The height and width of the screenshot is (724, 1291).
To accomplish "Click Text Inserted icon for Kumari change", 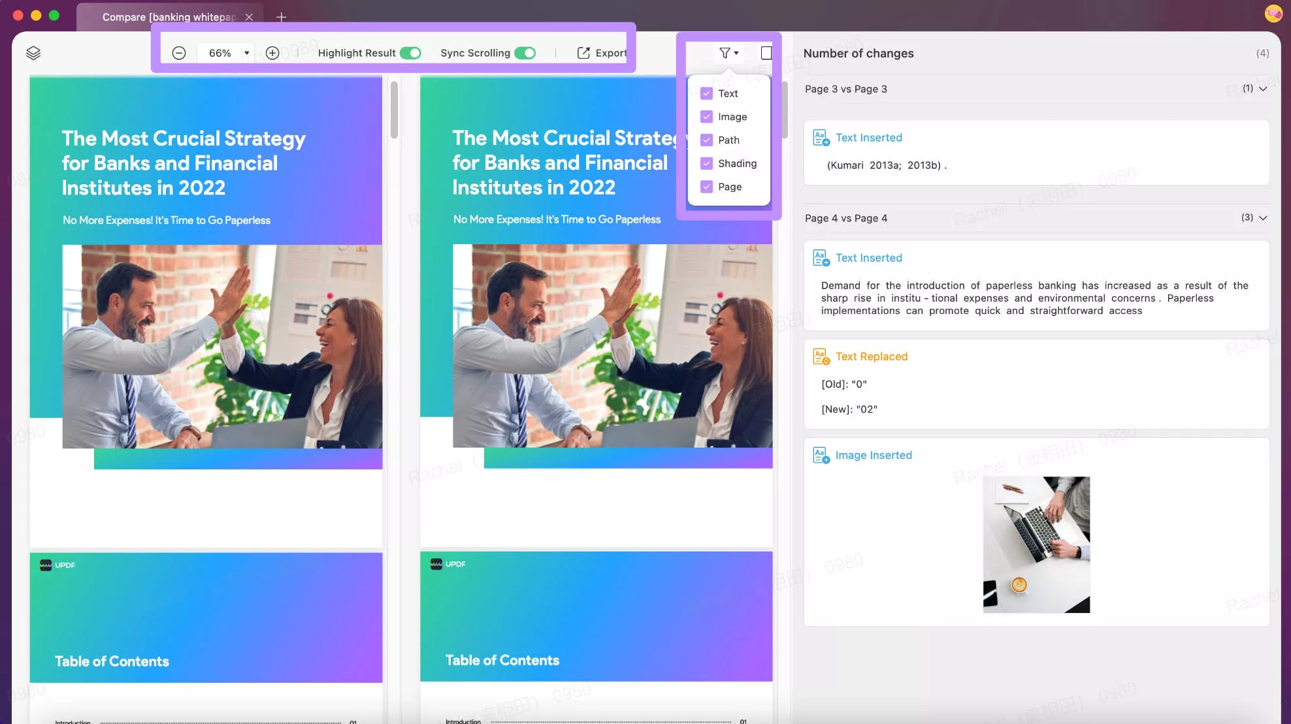I will 821,138.
